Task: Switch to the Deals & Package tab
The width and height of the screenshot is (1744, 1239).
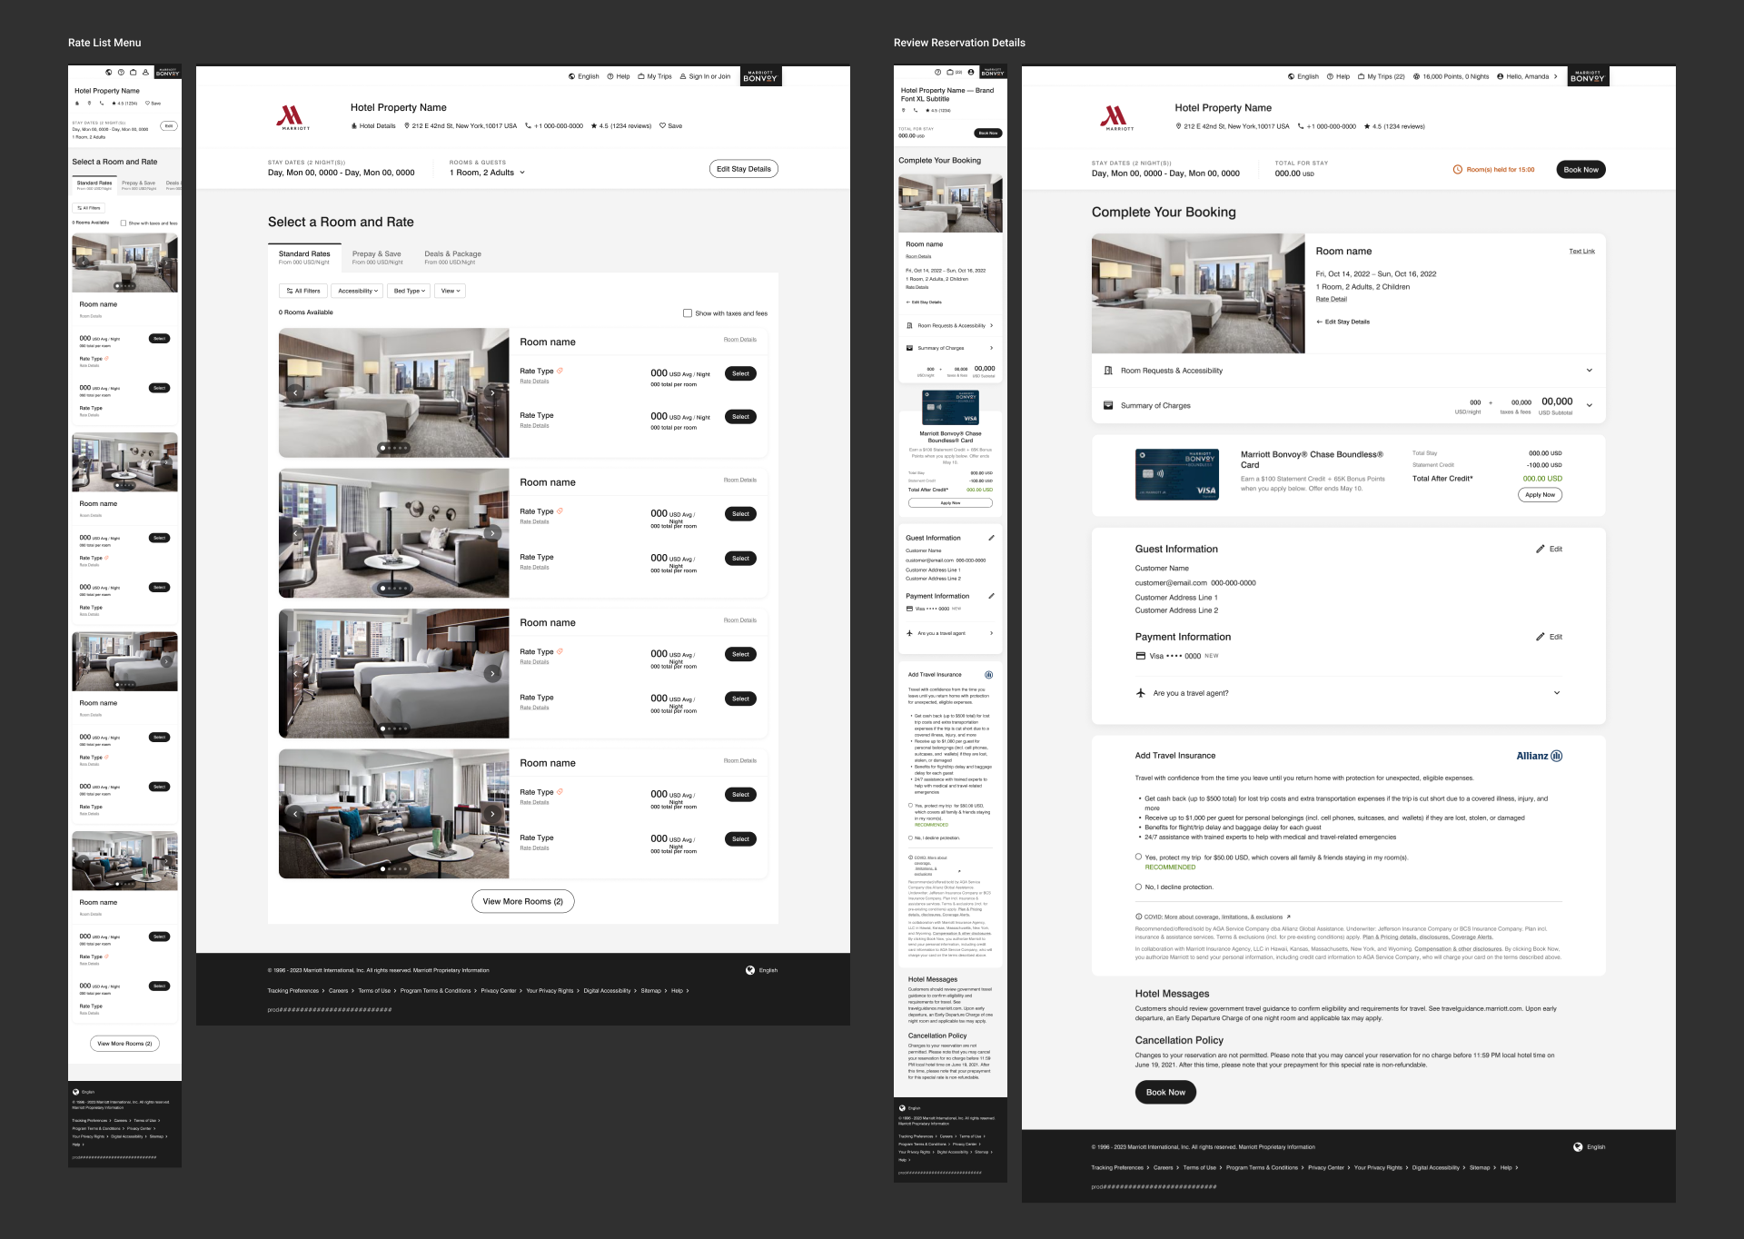Action: coord(452,257)
